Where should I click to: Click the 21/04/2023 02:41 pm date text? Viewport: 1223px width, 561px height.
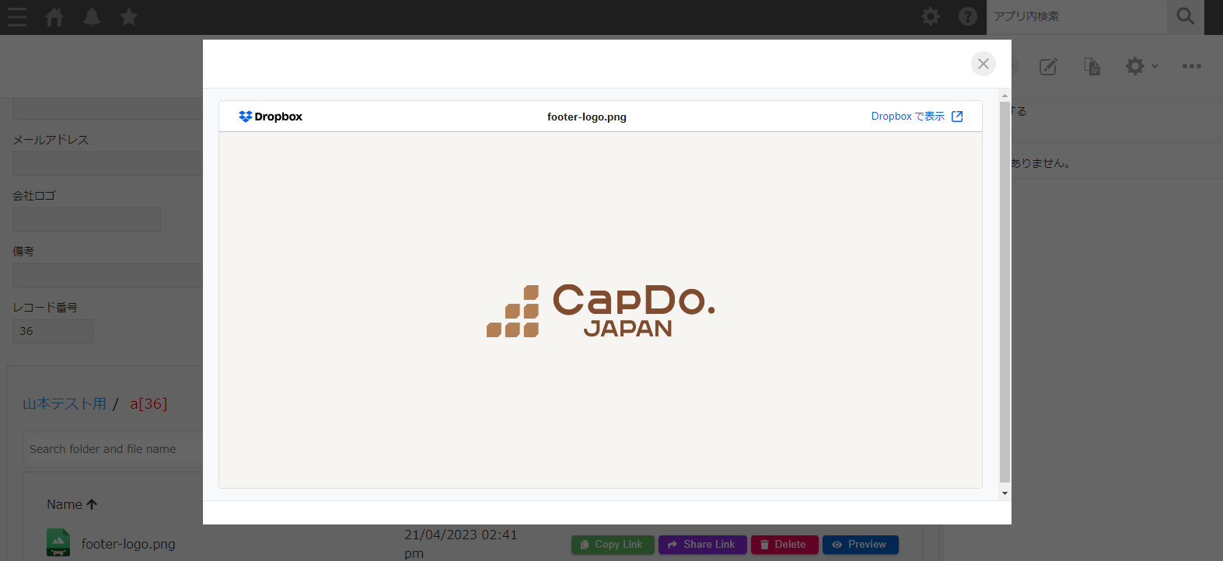click(460, 544)
